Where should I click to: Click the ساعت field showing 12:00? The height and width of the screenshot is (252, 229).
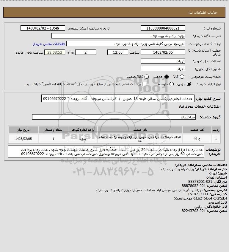118,52
